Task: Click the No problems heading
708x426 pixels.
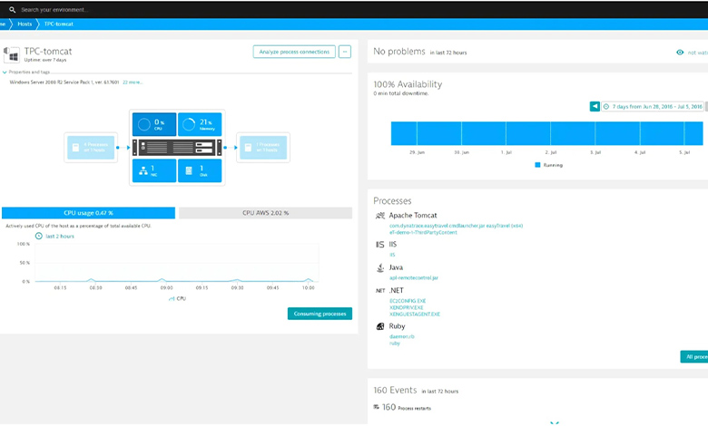Action: 399,52
